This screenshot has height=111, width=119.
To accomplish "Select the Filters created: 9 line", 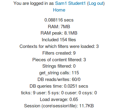I will pyautogui.click(x=59, y=53).
